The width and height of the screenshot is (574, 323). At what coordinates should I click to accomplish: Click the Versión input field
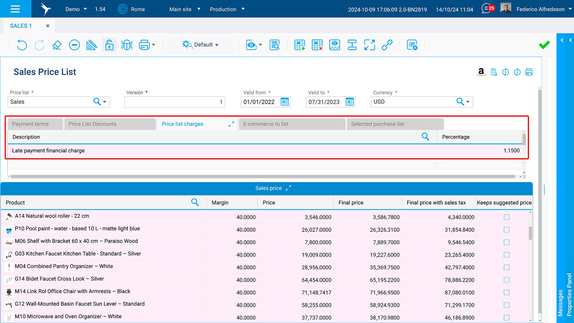click(x=174, y=102)
